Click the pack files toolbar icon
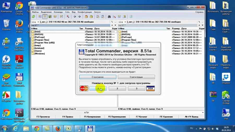 coord(86,17)
